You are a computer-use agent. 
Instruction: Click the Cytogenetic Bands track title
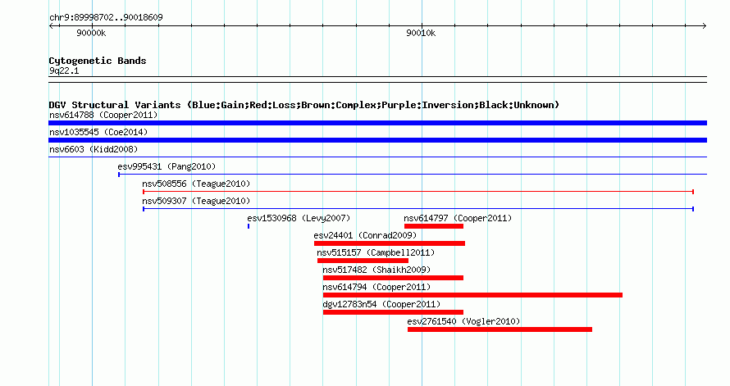tap(98, 61)
